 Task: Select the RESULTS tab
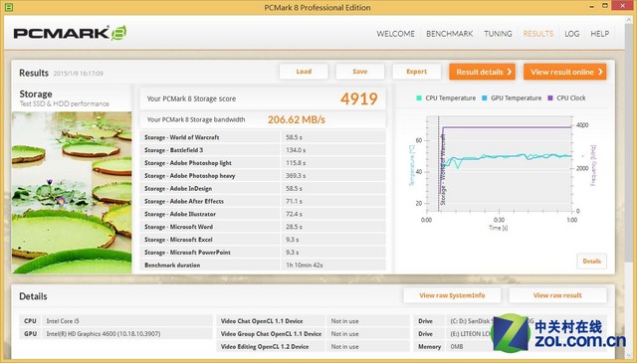[x=537, y=34]
